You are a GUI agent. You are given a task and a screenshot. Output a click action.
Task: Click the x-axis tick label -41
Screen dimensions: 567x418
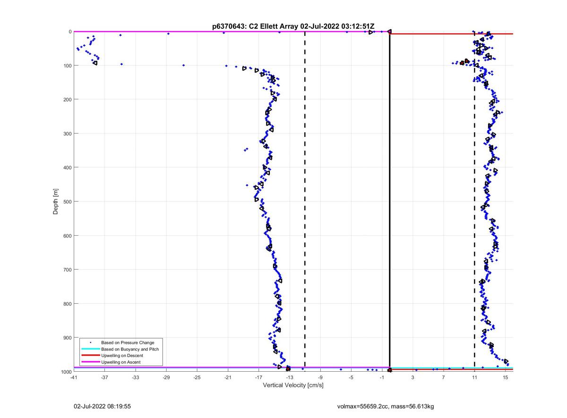tap(74, 377)
